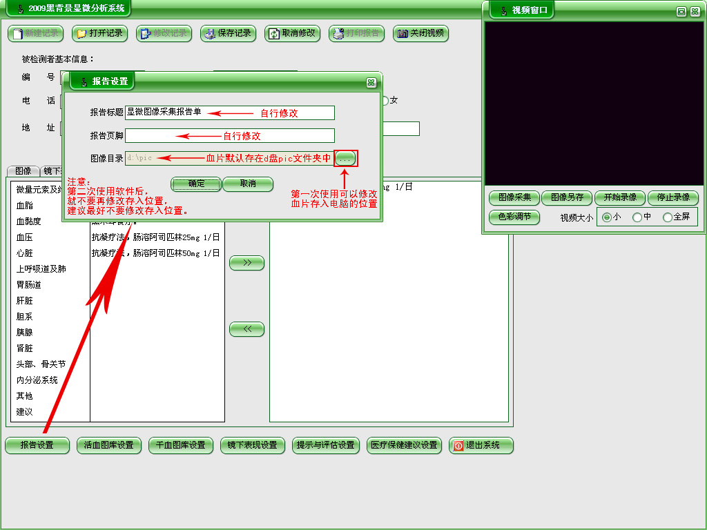Click the Open Record (打开记录) toolbar button

[100, 33]
